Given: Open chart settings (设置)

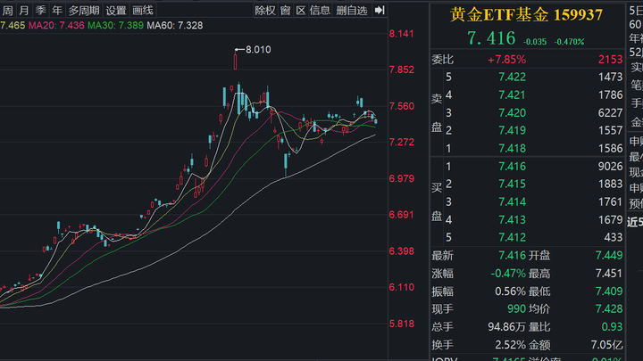Looking at the screenshot, I should 116,10.
